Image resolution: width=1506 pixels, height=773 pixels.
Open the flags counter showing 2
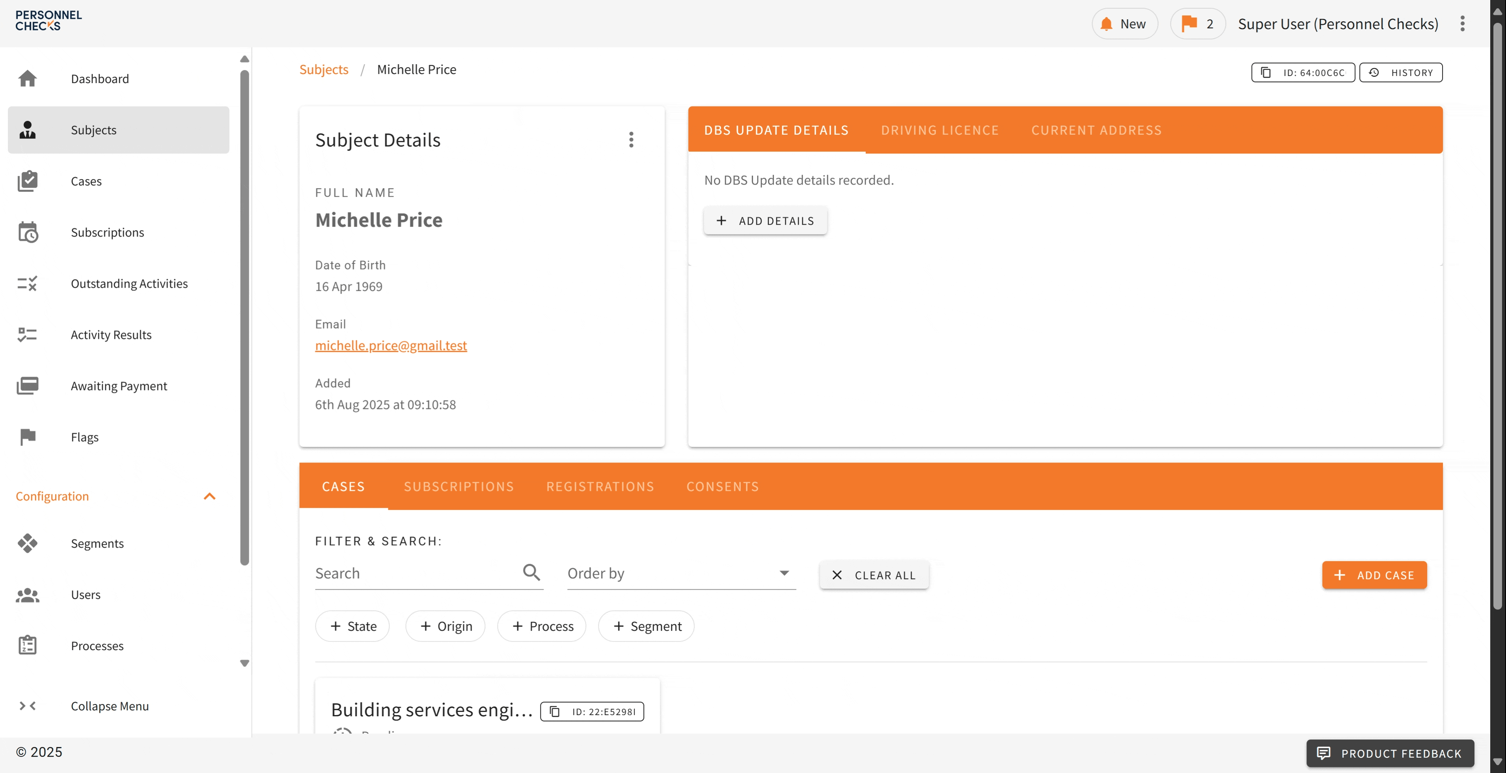coord(1198,24)
